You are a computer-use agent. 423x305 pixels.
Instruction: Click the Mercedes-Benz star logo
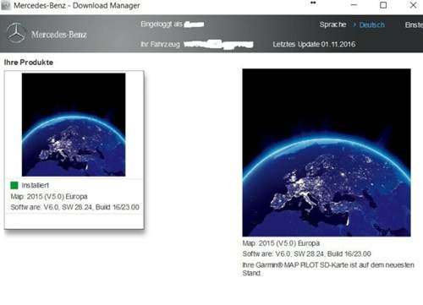pyautogui.click(x=16, y=33)
